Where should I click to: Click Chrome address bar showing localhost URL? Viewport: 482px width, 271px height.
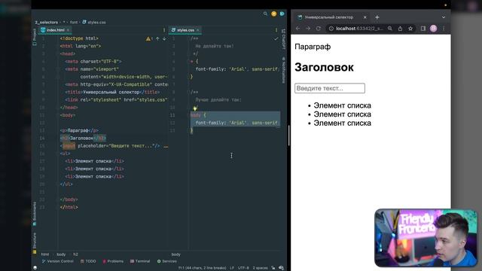(360, 29)
